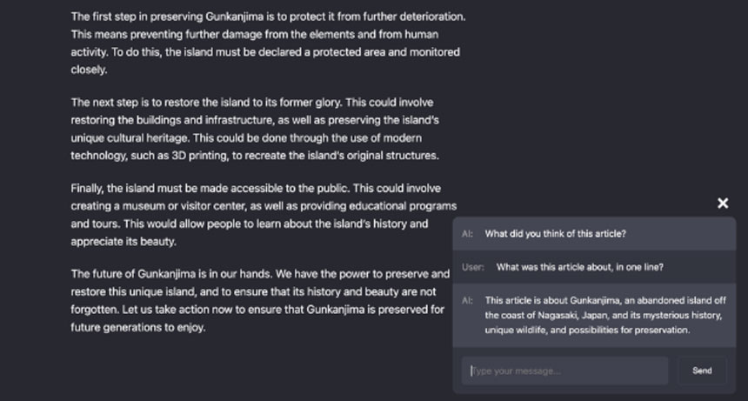
Task: Select the AI message 'What did you think of this article?'
Action: point(556,233)
